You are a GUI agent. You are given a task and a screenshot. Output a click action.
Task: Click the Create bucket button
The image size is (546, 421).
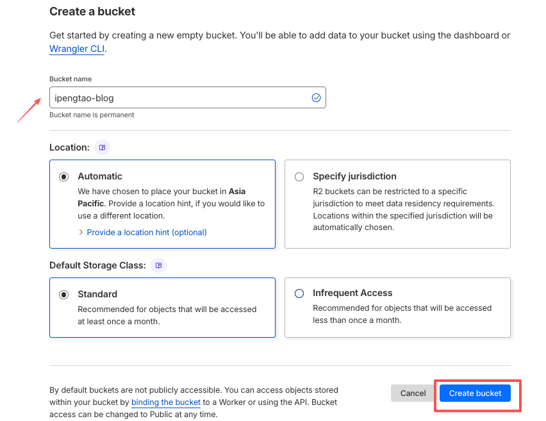(475, 393)
